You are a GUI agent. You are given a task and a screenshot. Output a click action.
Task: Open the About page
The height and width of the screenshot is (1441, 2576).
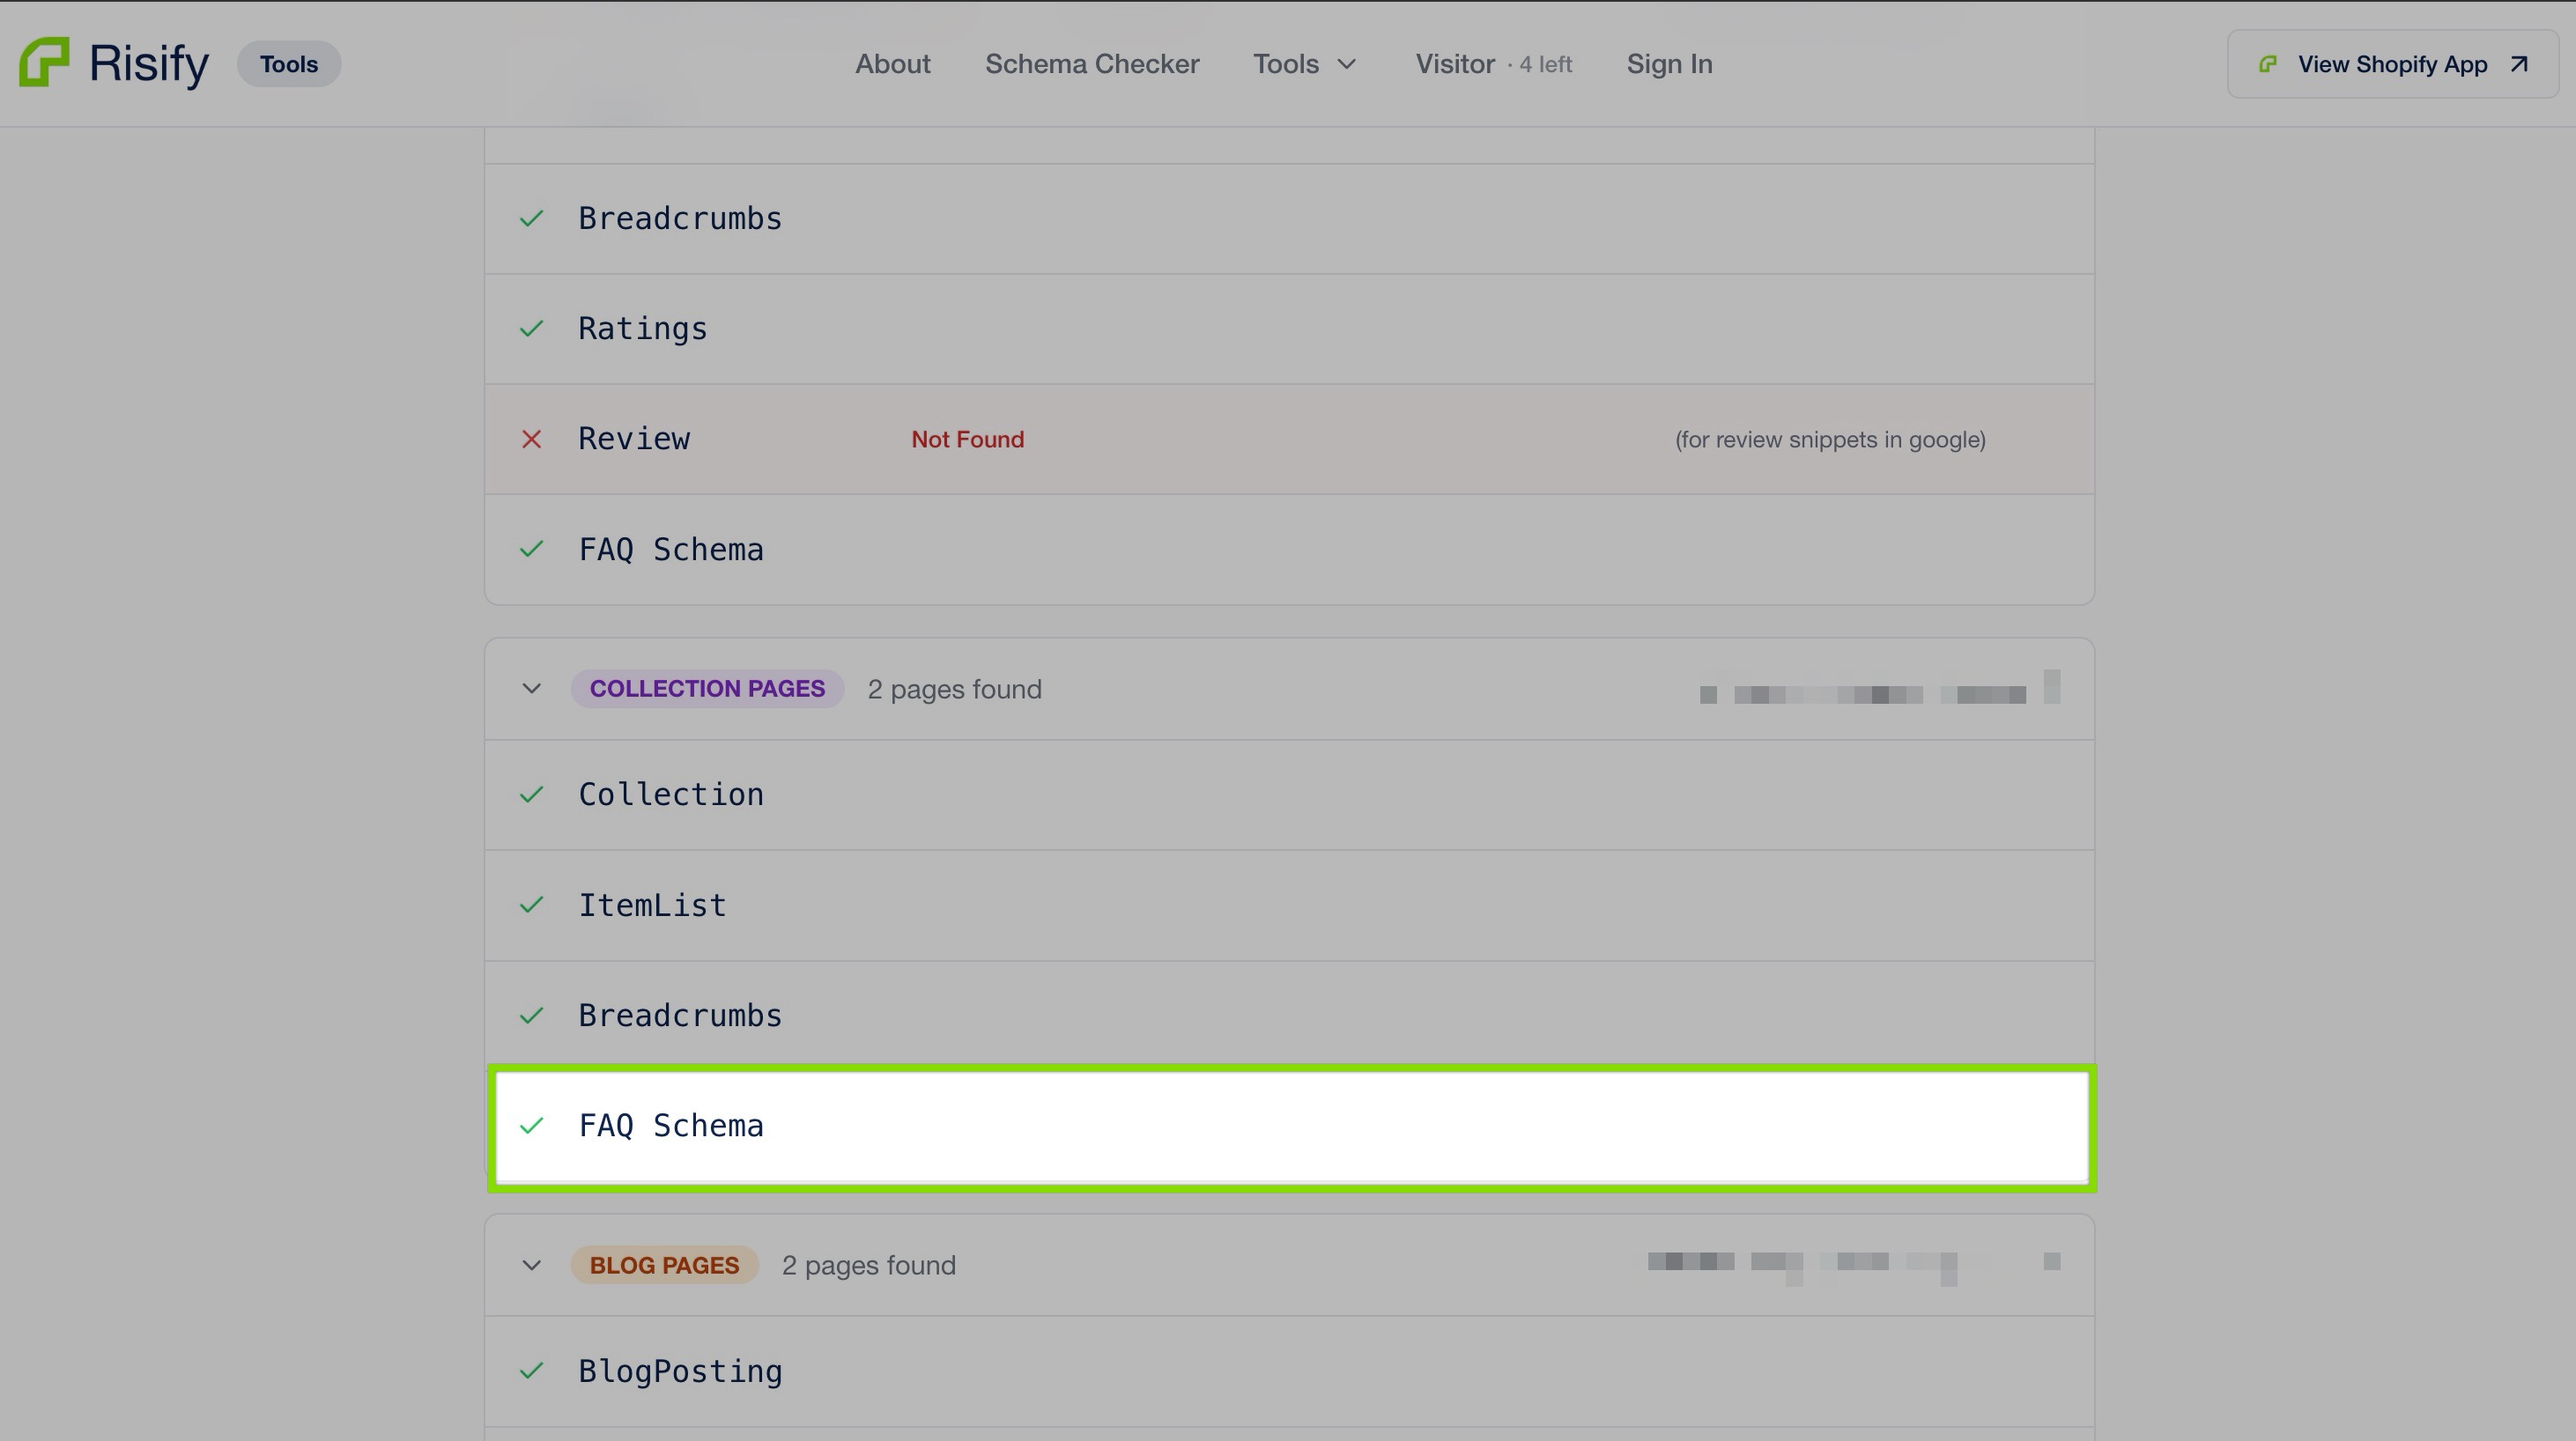click(892, 64)
